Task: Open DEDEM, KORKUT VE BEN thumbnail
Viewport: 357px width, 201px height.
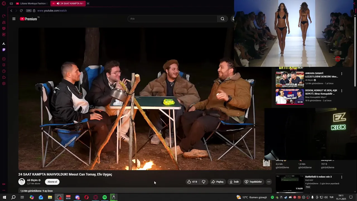Action: 290,97
